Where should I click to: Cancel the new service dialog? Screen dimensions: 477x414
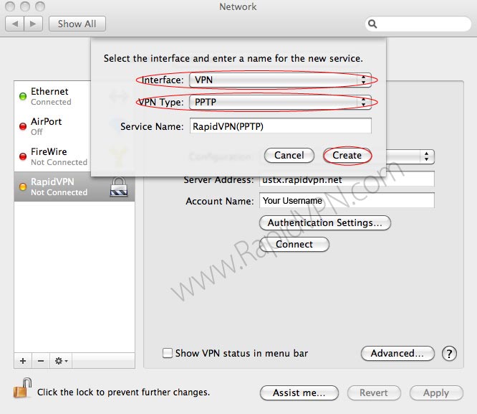289,156
